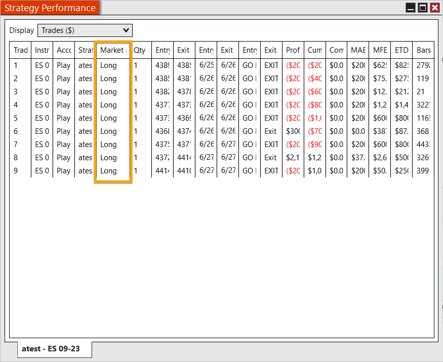Click MAE value $0.0 in trade 6

(x=358, y=131)
